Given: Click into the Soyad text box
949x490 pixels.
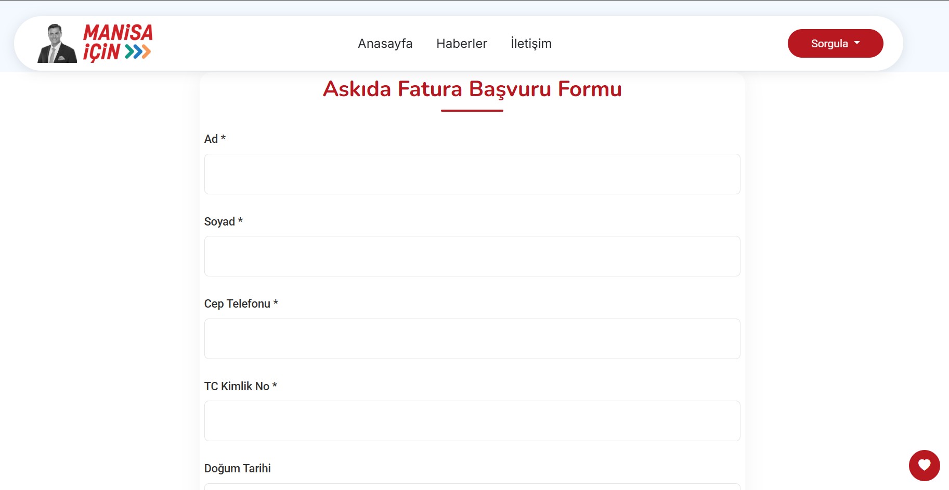Looking at the screenshot, I should click(472, 256).
